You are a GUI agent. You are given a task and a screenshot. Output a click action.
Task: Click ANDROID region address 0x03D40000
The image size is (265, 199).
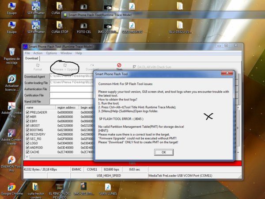tap(65, 148)
